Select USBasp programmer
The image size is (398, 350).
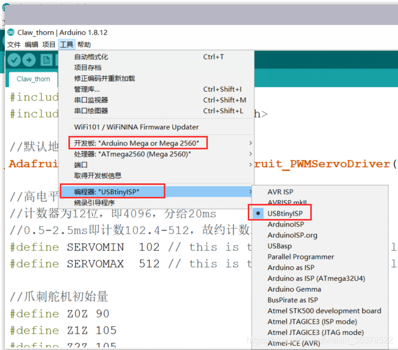click(x=320, y=246)
